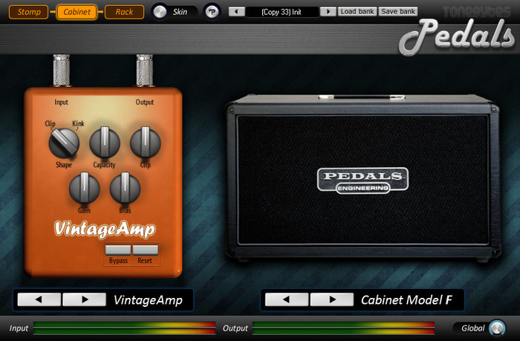Switch to the Rack tab
Image resolution: width=520 pixels, height=341 pixels.
pyautogui.click(x=124, y=12)
